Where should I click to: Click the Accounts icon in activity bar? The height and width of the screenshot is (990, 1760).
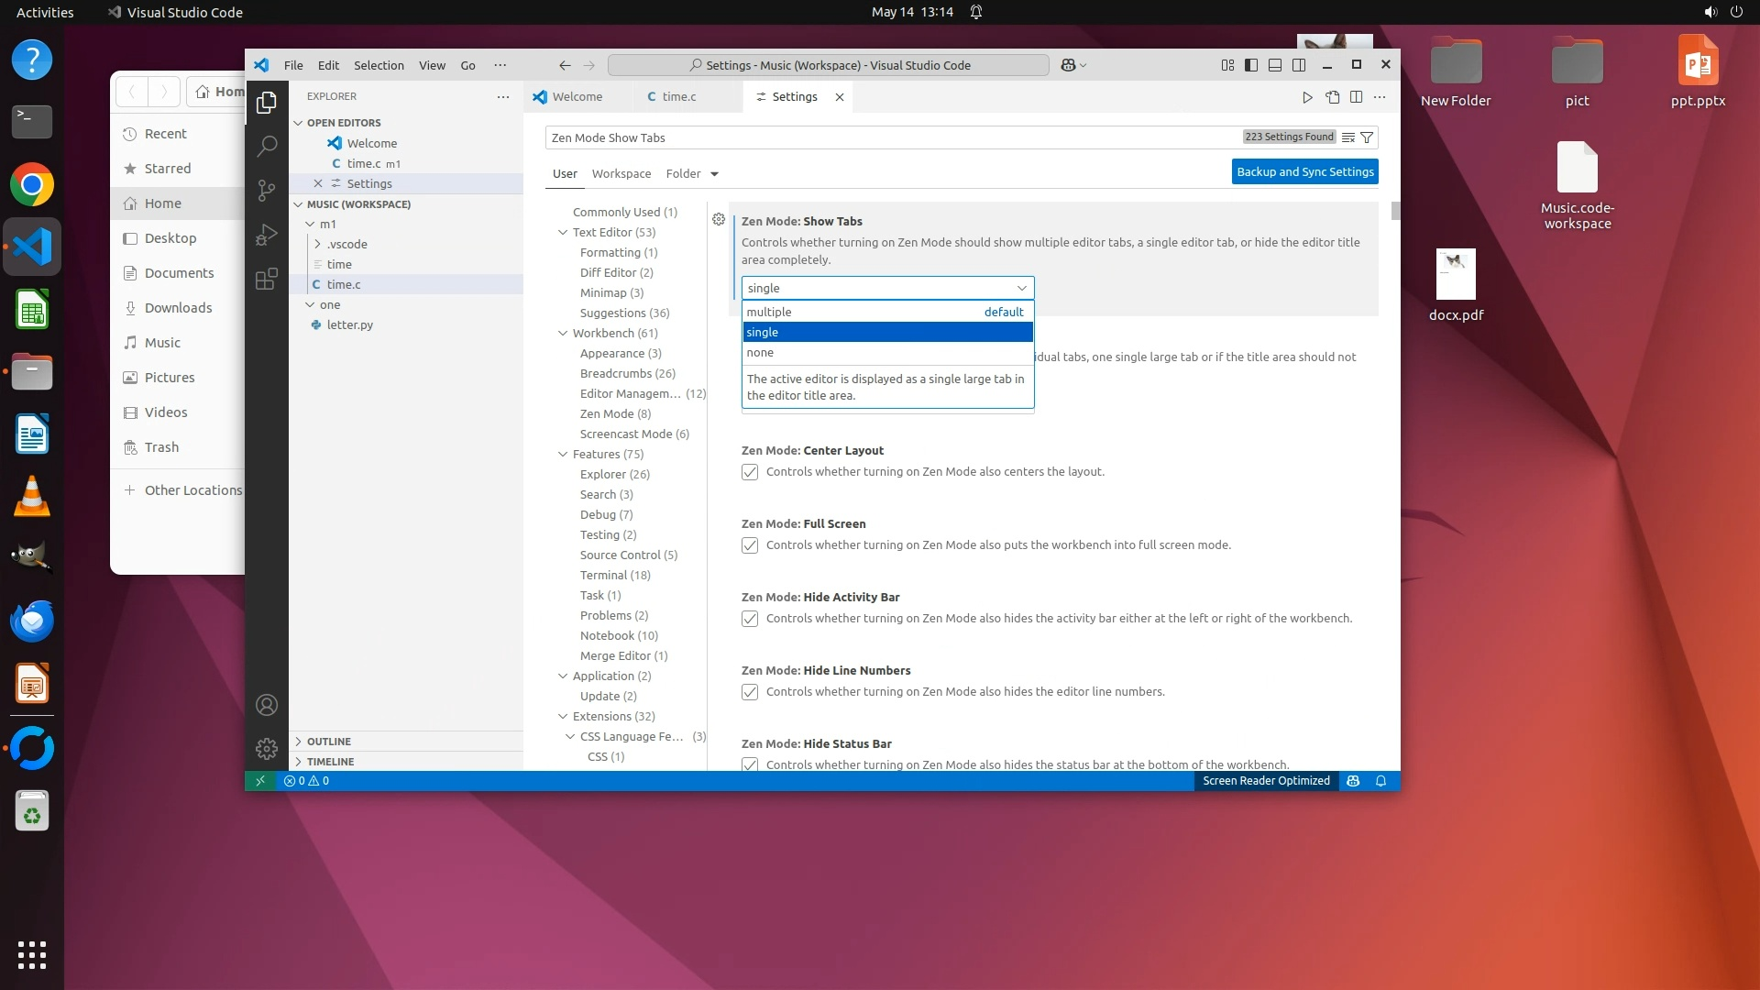[266, 705]
